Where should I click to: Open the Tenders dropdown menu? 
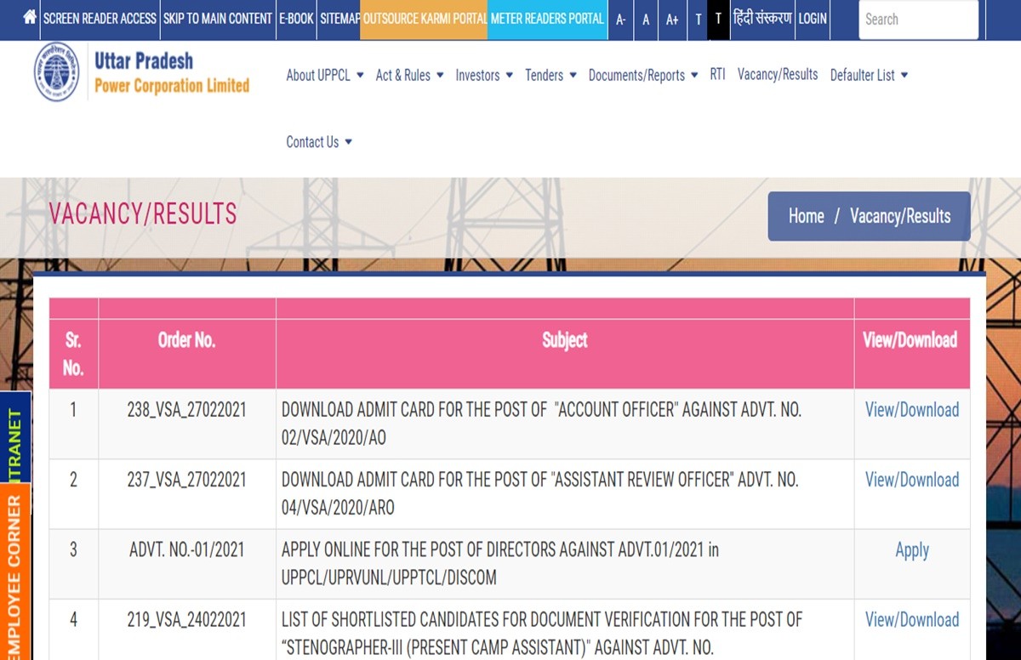point(550,75)
